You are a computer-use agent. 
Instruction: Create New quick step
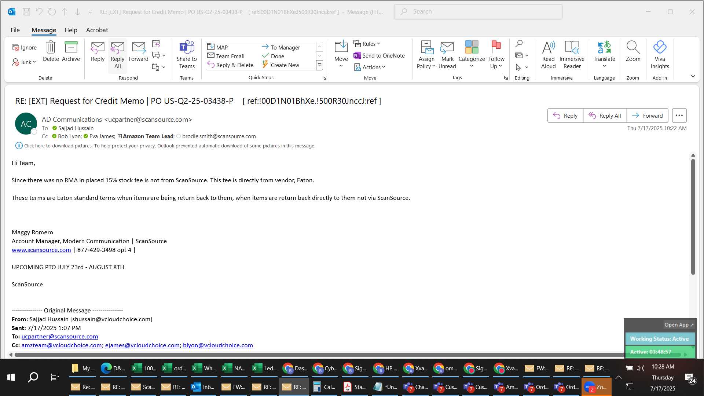280,65
